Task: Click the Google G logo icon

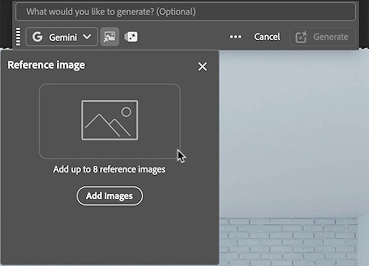Action: [x=37, y=37]
